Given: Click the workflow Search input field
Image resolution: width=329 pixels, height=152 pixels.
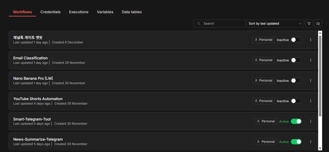Looking at the screenshot, I should point(222,24).
